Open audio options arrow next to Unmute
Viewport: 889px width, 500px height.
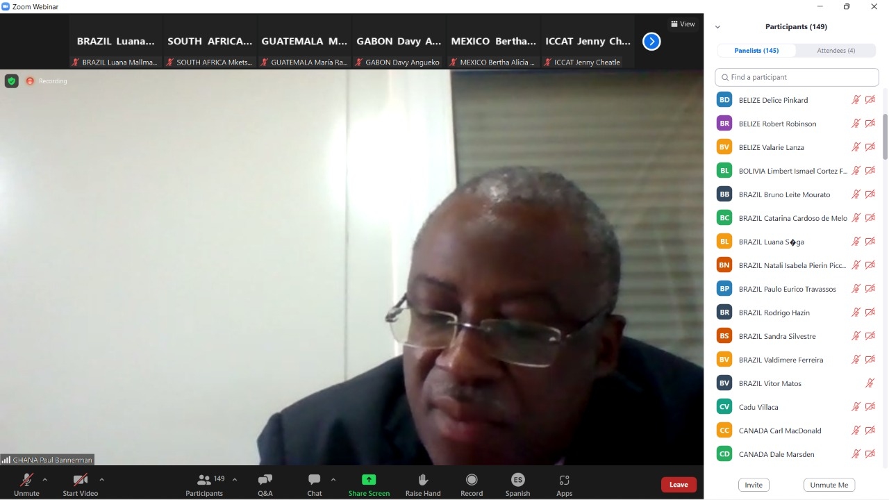tap(44, 479)
